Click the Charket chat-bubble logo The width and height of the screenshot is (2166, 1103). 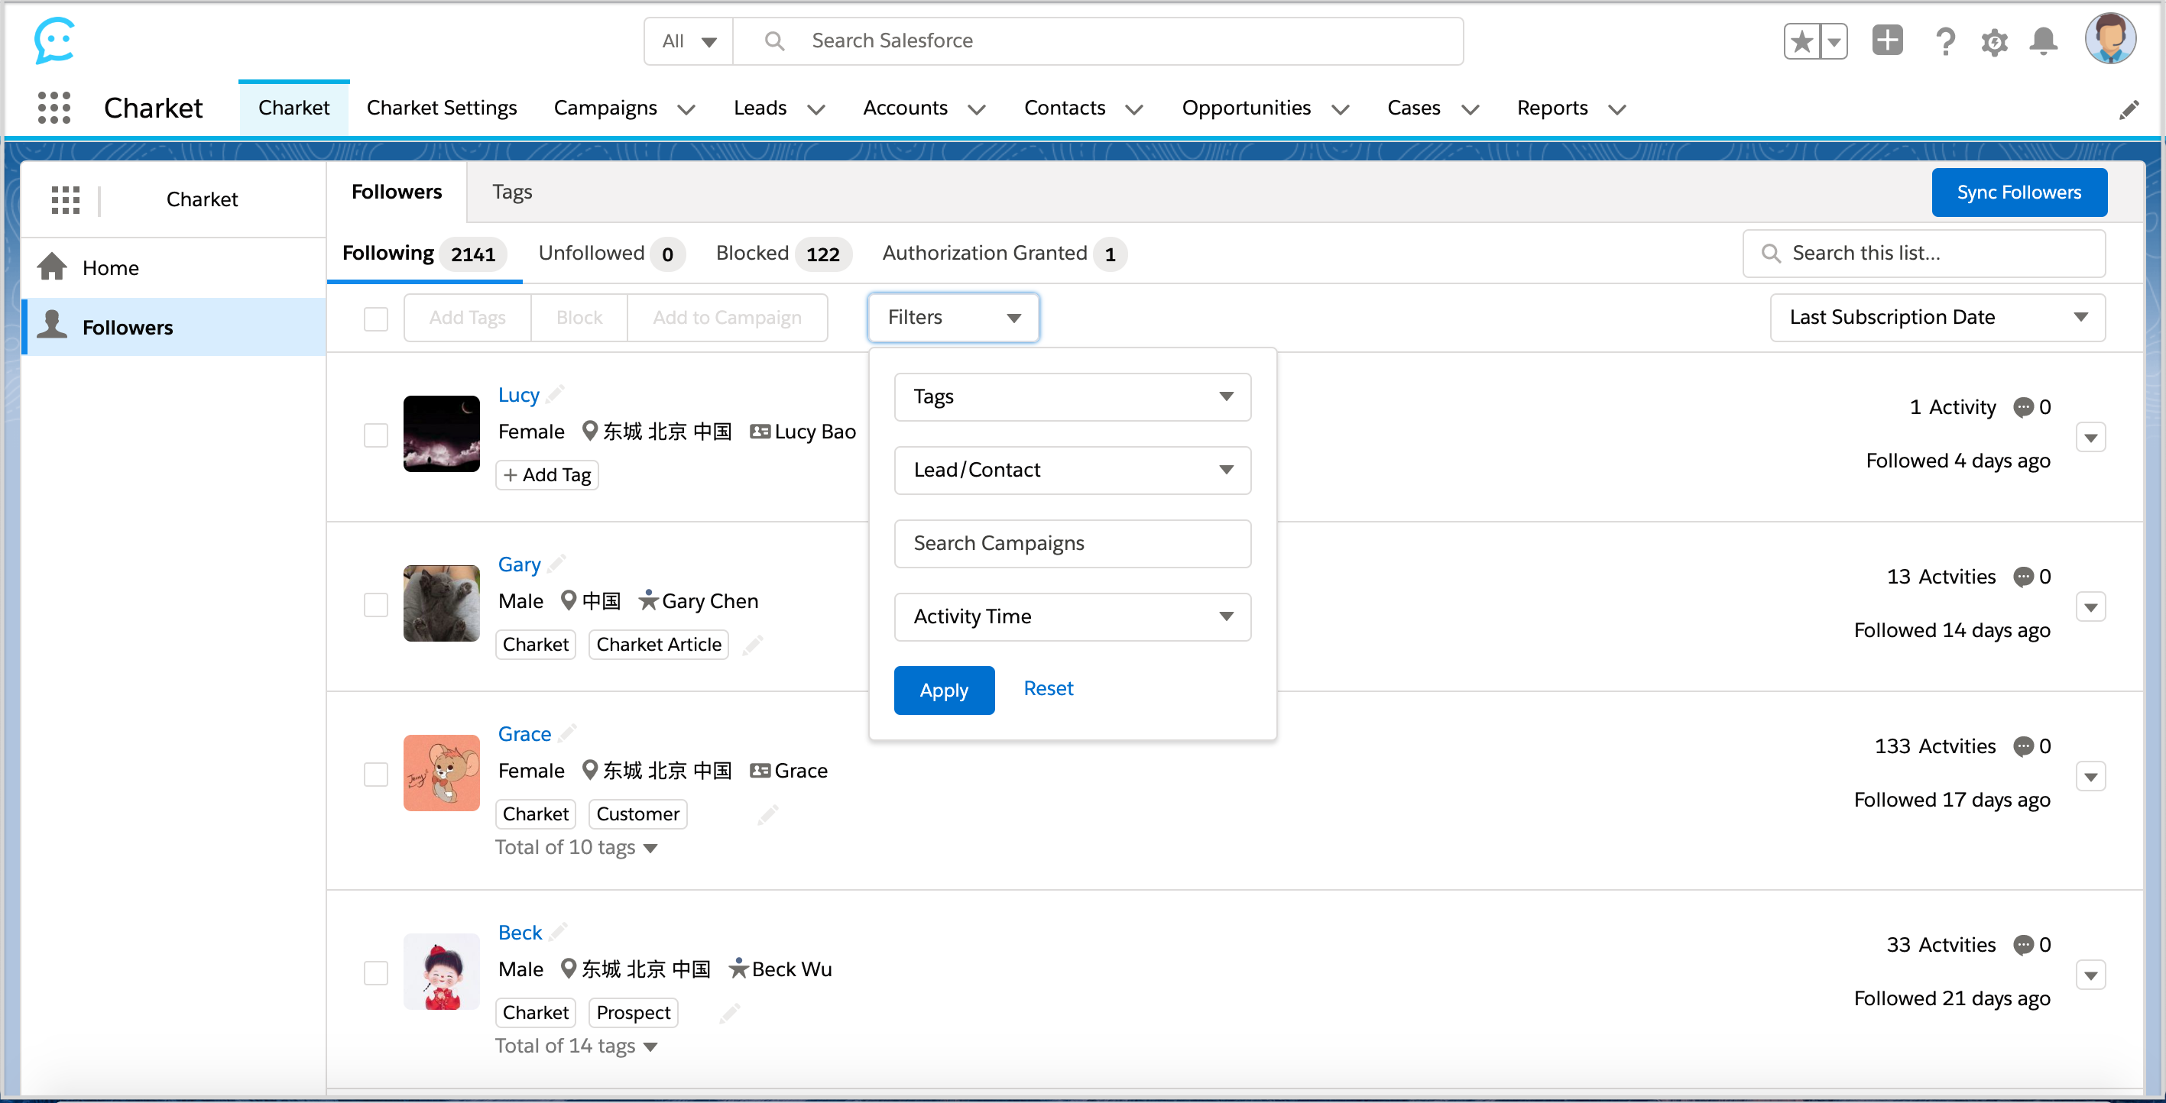coord(55,40)
